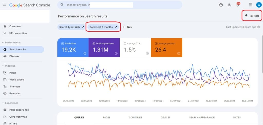Collapse the Indexing sidebar section

[x=3, y=66]
